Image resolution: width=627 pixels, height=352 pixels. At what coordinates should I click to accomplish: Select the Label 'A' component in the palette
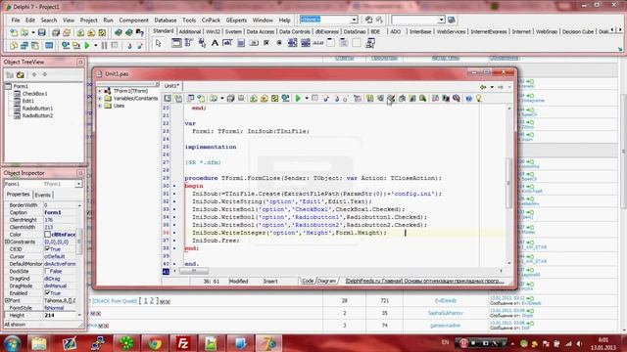pyautogui.click(x=215, y=43)
